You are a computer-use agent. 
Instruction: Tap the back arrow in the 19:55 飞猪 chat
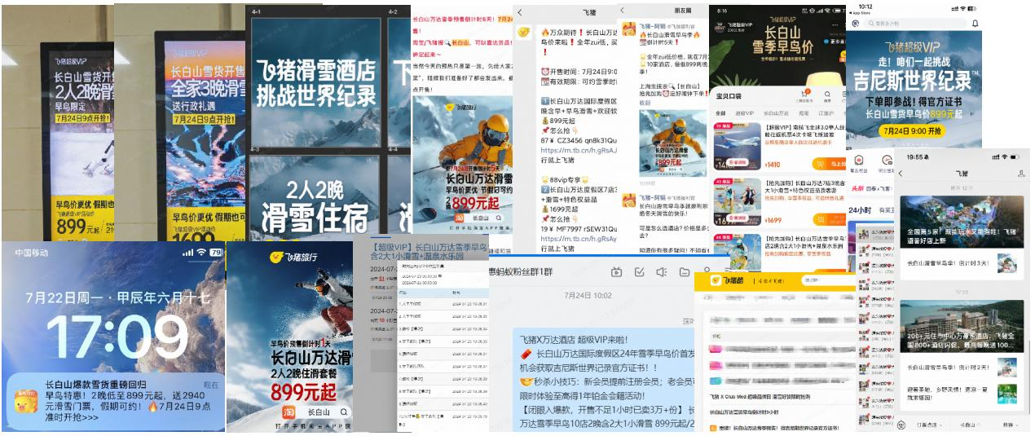coord(901,174)
